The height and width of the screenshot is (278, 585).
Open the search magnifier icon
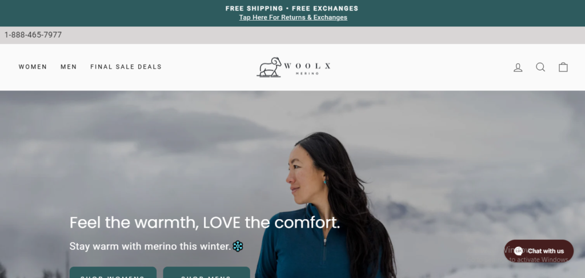point(540,67)
